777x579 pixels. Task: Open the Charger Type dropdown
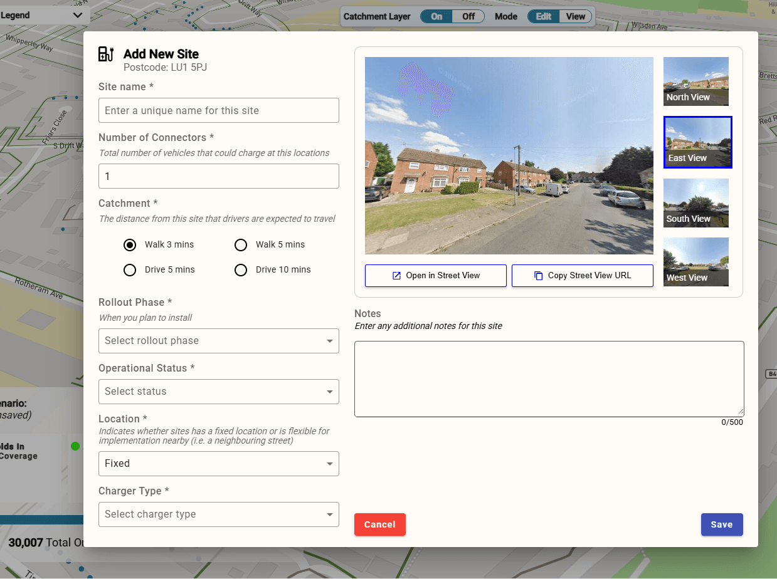click(218, 514)
